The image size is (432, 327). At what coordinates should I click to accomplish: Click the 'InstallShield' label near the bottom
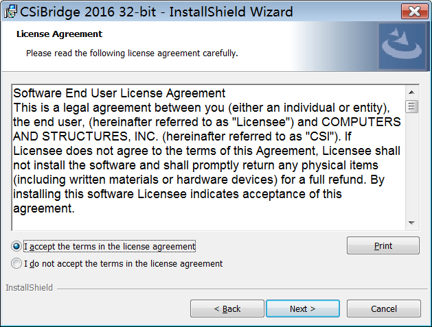tap(30, 288)
